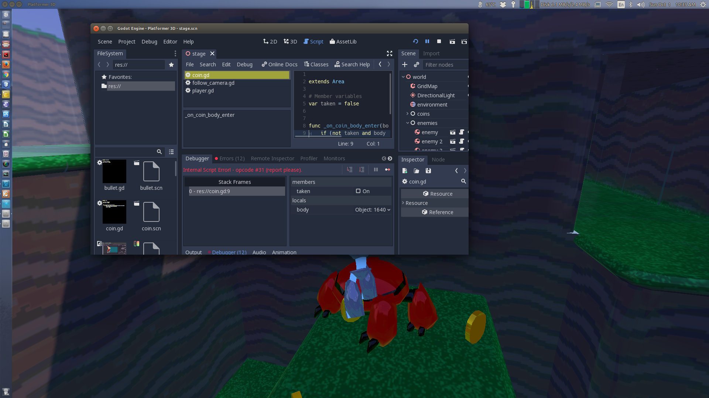Click the Play Custom Scene icon
The height and width of the screenshot is (398, 709).
(x=464, y=42)
